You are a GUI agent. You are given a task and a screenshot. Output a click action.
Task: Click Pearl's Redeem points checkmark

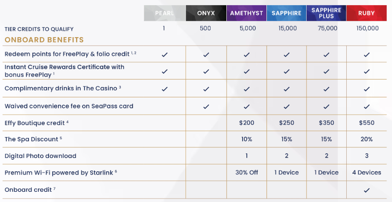(x=164, y=55)
